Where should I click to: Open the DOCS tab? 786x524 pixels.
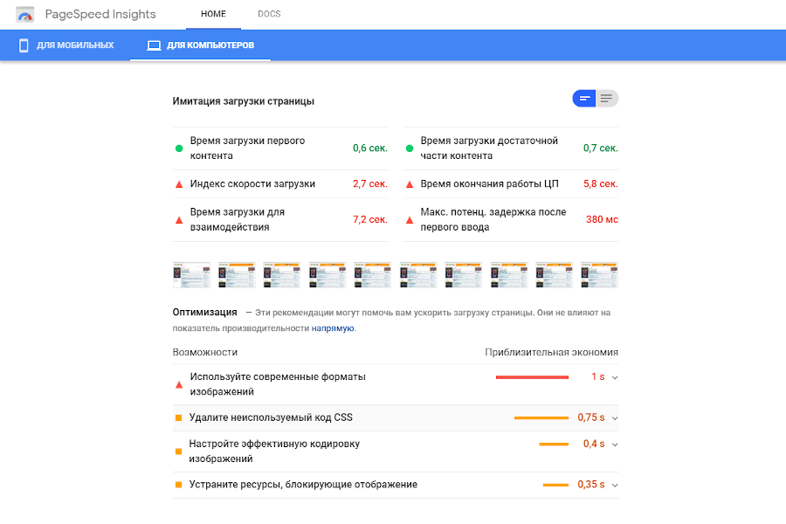point(269,15)
